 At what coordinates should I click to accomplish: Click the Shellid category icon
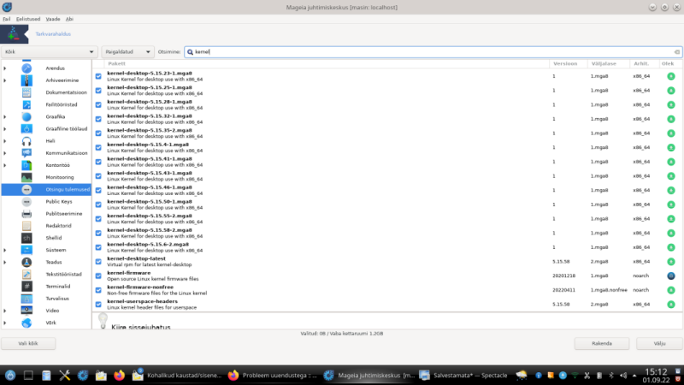coord(27,238)
